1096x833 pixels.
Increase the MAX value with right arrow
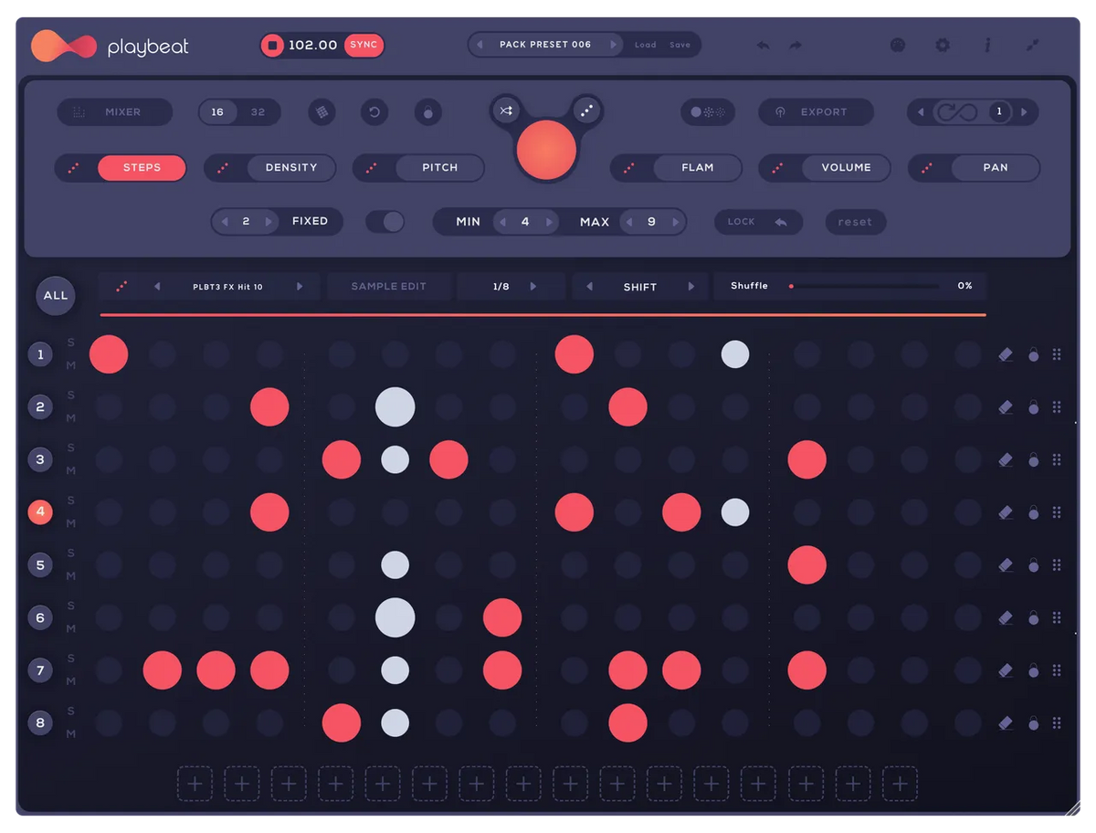676,222
